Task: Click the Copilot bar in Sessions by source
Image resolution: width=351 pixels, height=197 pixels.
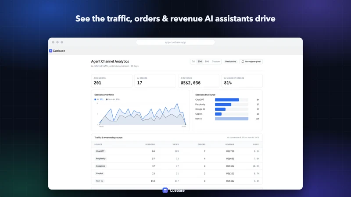Action: pos(218,114)
